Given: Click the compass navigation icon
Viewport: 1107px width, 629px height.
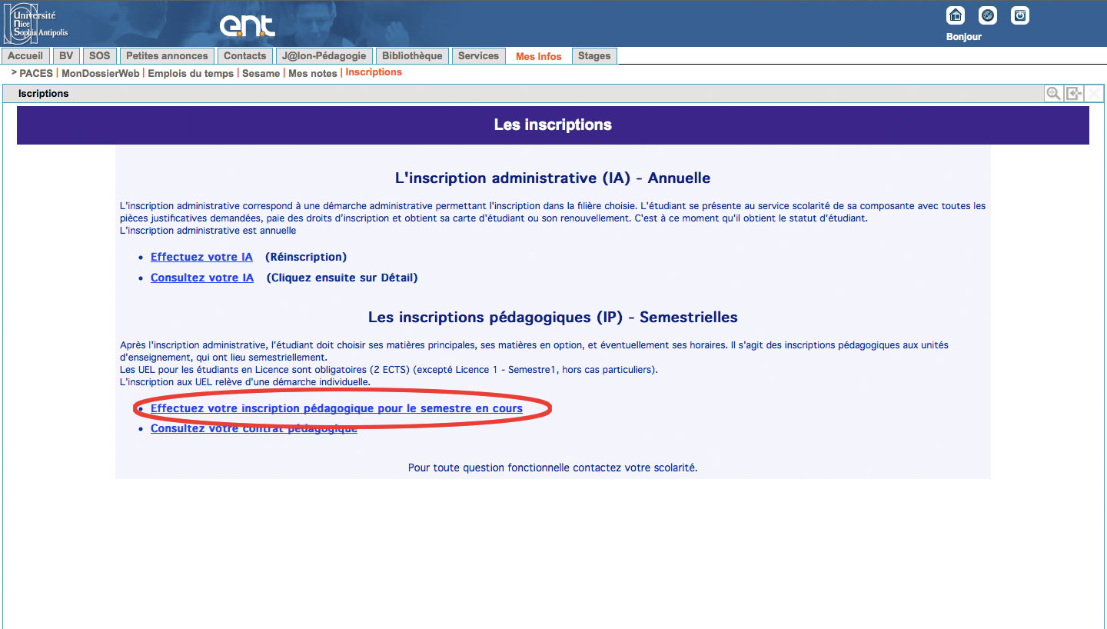Looking at the screenshot, I should pyautogui.click(x=988, y=15).
